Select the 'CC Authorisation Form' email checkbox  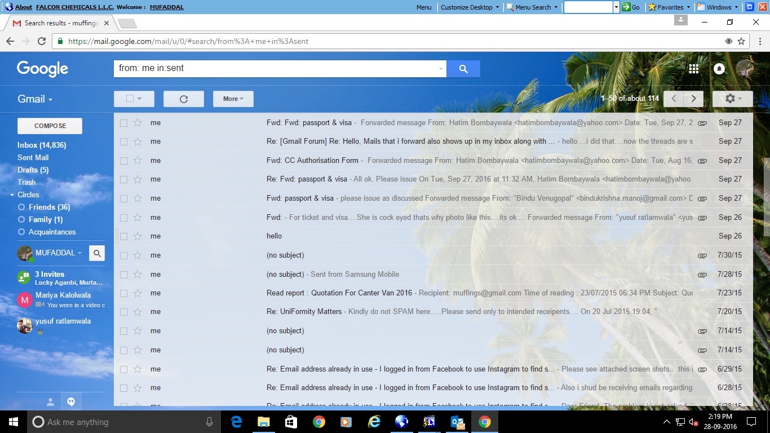click(x=124, y=161)
